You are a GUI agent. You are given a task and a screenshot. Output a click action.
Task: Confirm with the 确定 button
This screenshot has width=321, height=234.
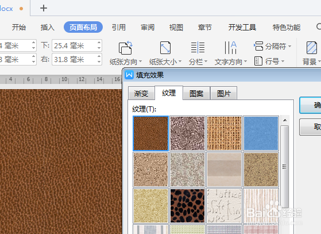pyautogui.click(x=310, y=105)
